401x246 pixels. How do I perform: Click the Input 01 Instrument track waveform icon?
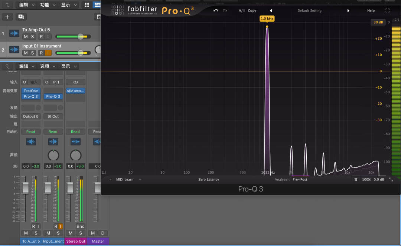14,50
